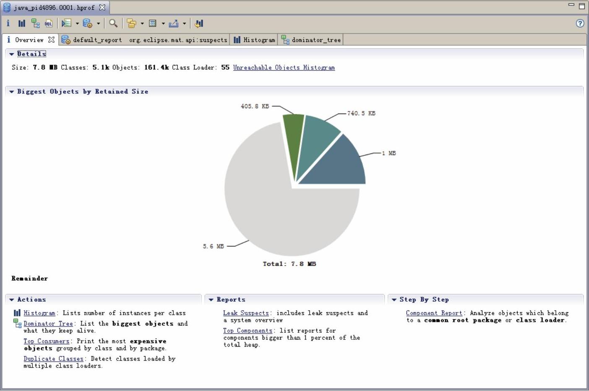Click the Compare to Another Heap Dump icon
Viewport: 589px width, 391px height.
click(199, 23)
